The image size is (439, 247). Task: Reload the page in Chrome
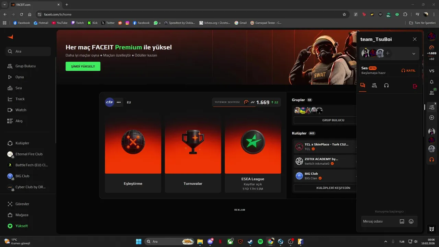[x=21, y=14]
